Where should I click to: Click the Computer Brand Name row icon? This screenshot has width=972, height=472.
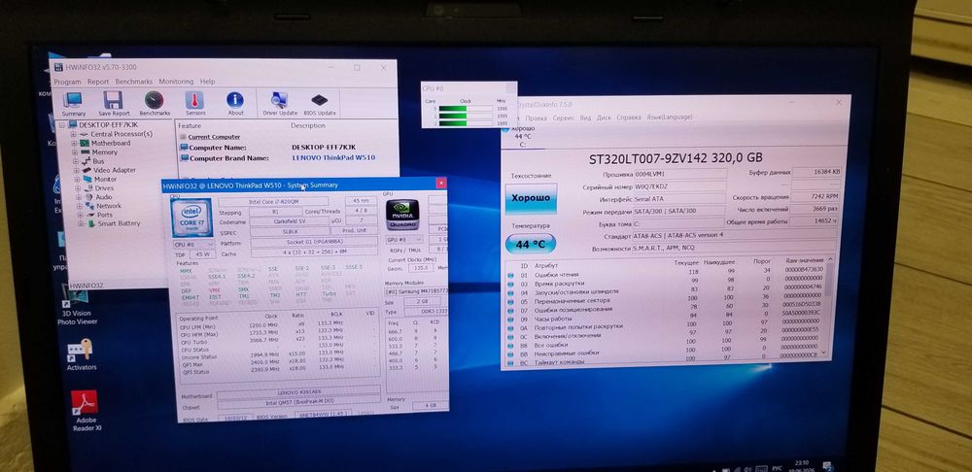point(184,158)
